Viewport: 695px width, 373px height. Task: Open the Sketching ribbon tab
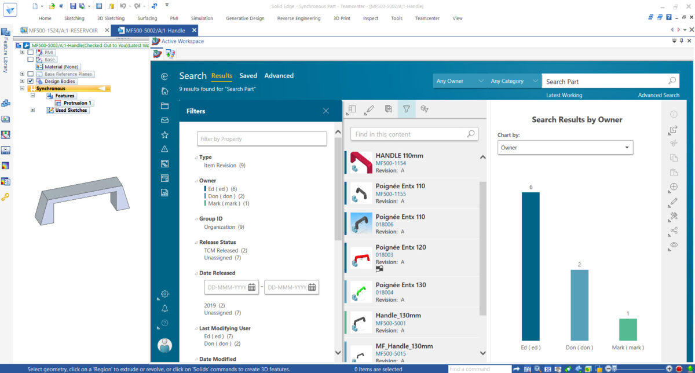74,19
